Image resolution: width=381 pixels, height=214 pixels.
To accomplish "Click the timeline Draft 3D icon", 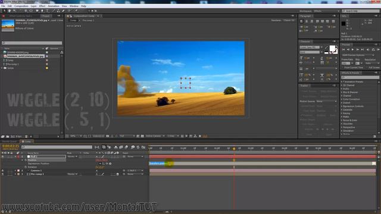I will point(110,147).
